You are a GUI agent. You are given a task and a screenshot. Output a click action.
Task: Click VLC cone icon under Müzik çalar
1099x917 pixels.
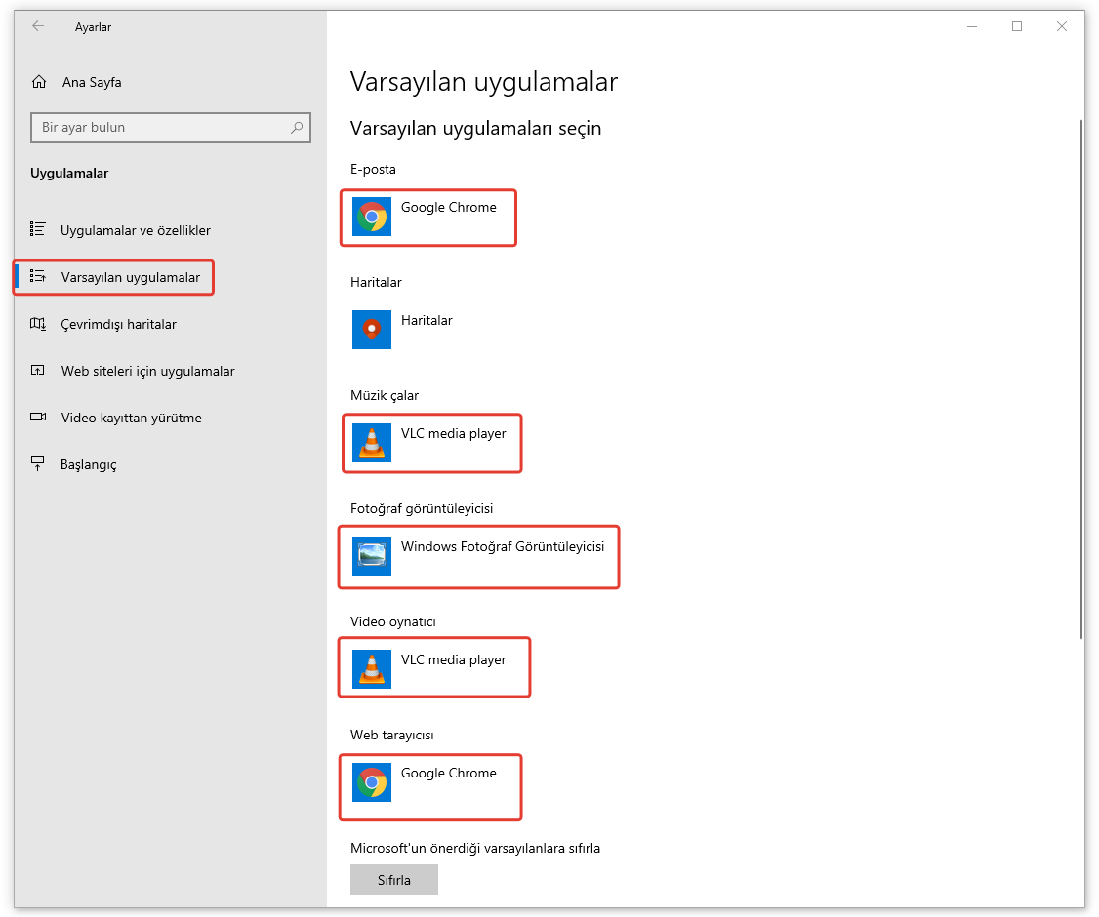click(x=372, y=443)
